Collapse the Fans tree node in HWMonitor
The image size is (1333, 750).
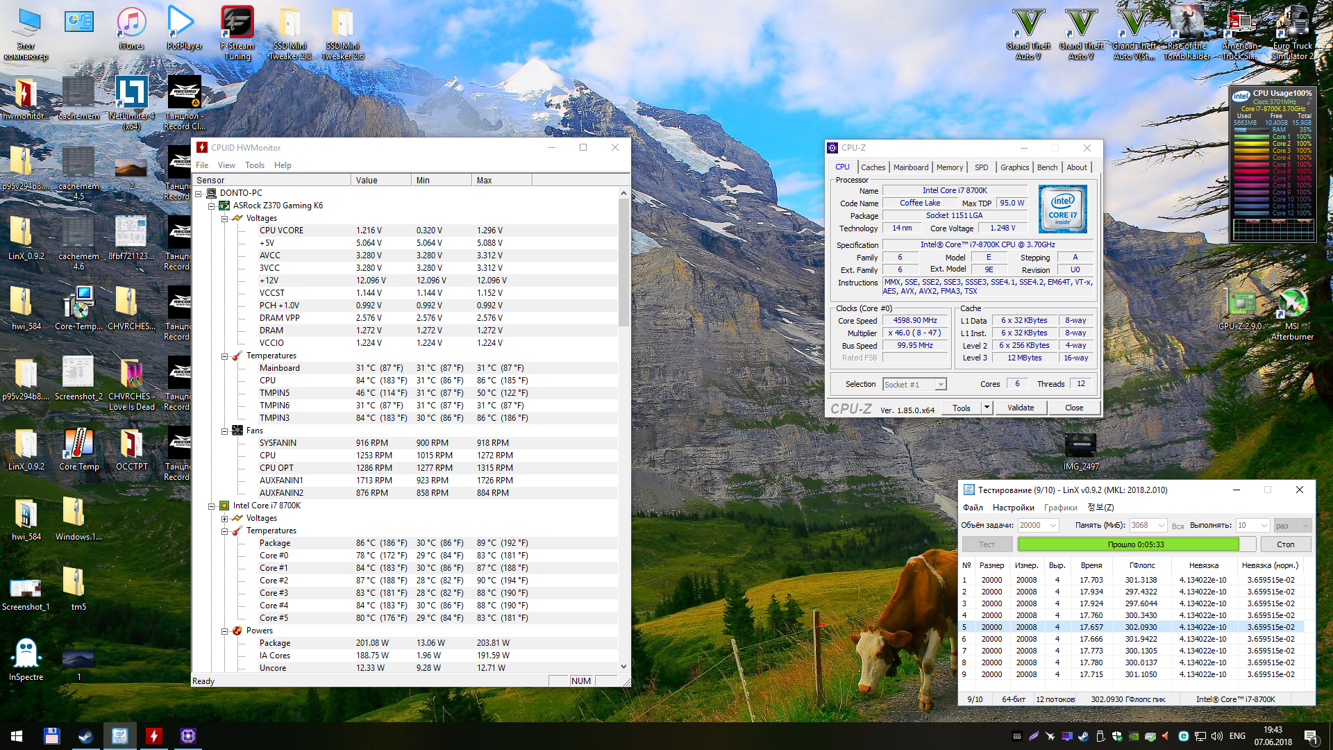click(x=225, y=431)
